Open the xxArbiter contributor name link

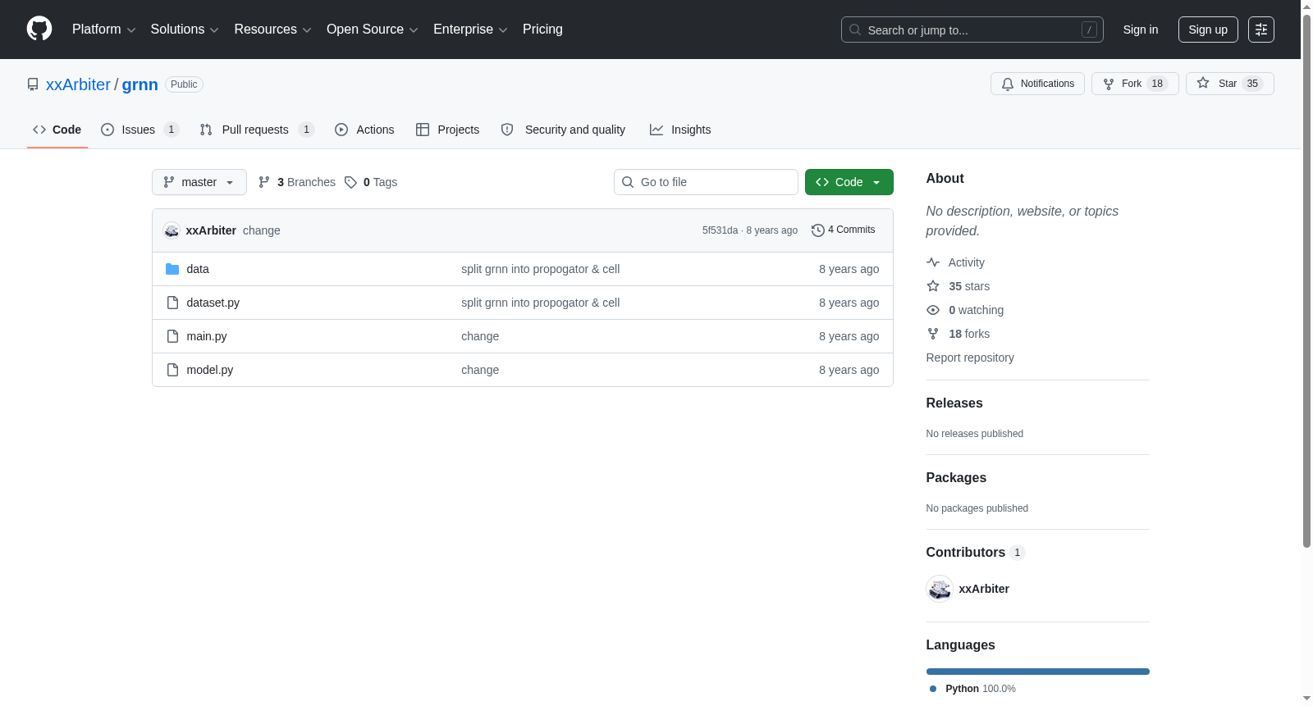[984, 589]
